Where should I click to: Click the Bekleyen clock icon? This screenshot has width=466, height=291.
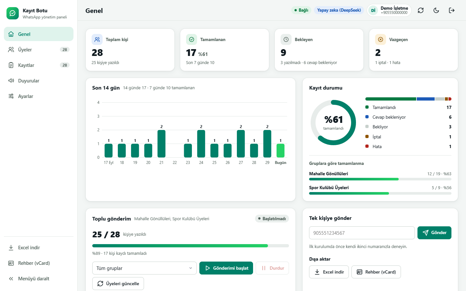[x=286, y=39]
